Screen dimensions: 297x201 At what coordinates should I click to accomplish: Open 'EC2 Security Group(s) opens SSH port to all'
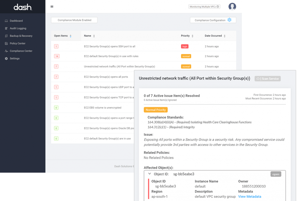point(110,47)
